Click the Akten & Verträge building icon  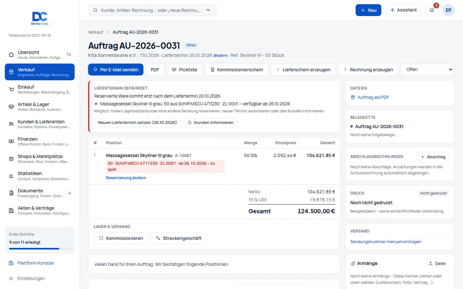(x=11, y=210)
